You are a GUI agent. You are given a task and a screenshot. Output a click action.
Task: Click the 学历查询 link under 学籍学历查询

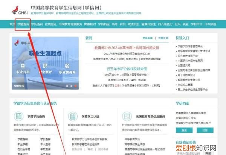click(x=46, y=139)
